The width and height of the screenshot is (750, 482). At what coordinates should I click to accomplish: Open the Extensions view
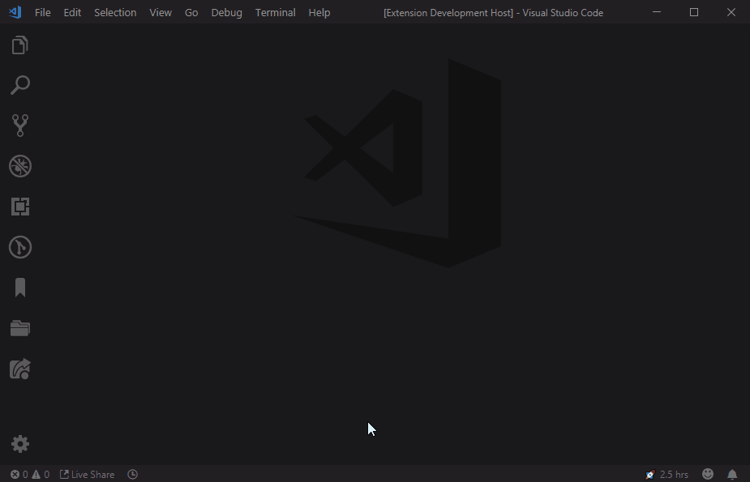pos(20,207)
